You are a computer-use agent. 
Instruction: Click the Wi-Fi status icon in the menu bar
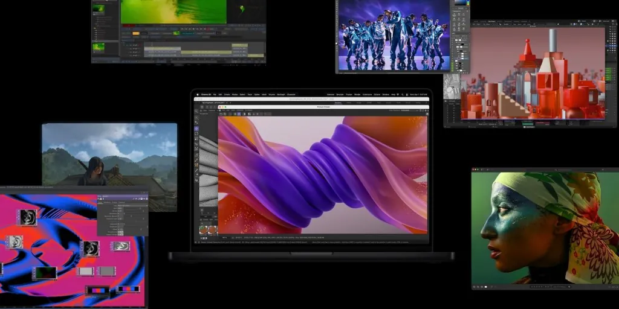tap(398, 95)
